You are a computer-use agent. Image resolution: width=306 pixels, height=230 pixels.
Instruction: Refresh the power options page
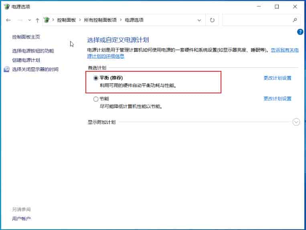coord(212,20)
